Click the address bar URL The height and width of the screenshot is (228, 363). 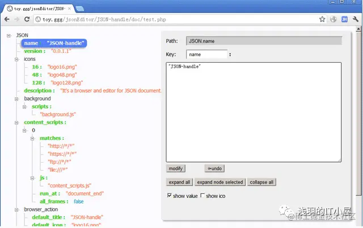tap(104, 19)
